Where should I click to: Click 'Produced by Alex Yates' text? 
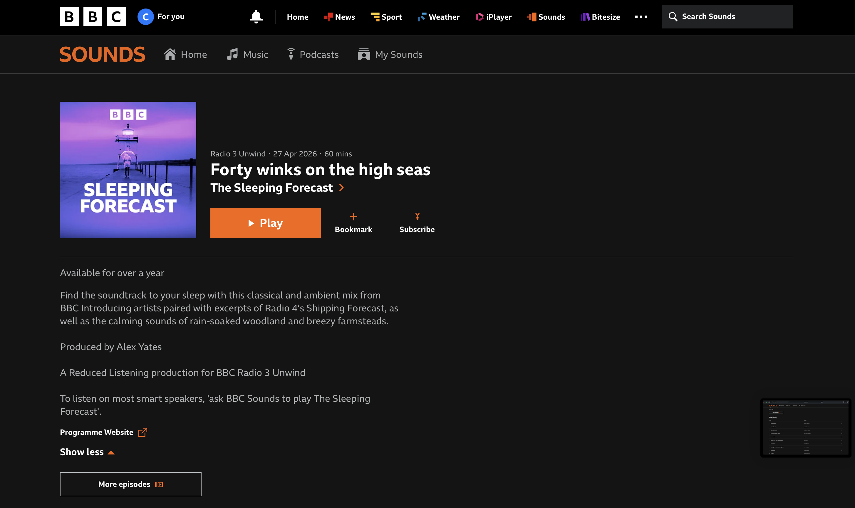click(x=111, y=347)
